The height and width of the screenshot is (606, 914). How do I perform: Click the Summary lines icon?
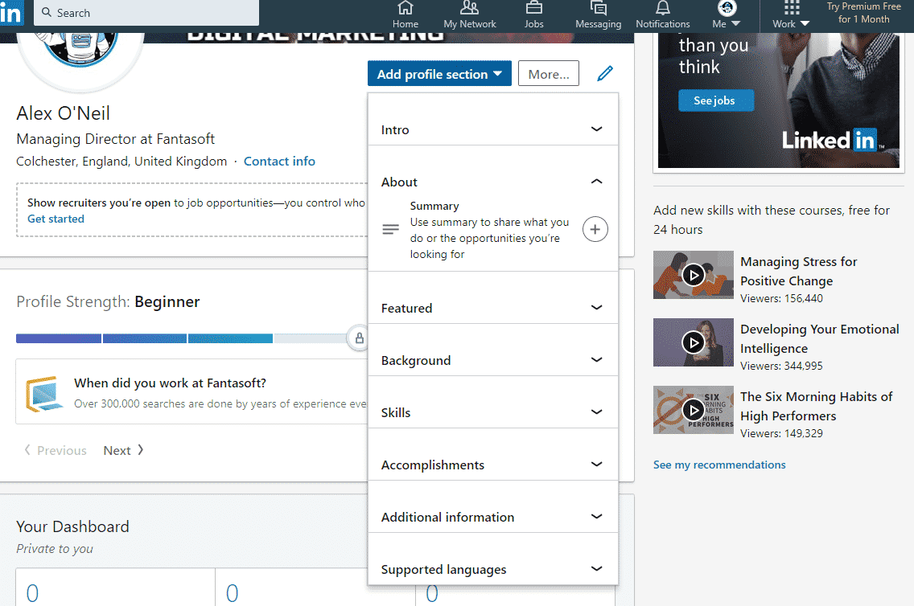[390, 229]
